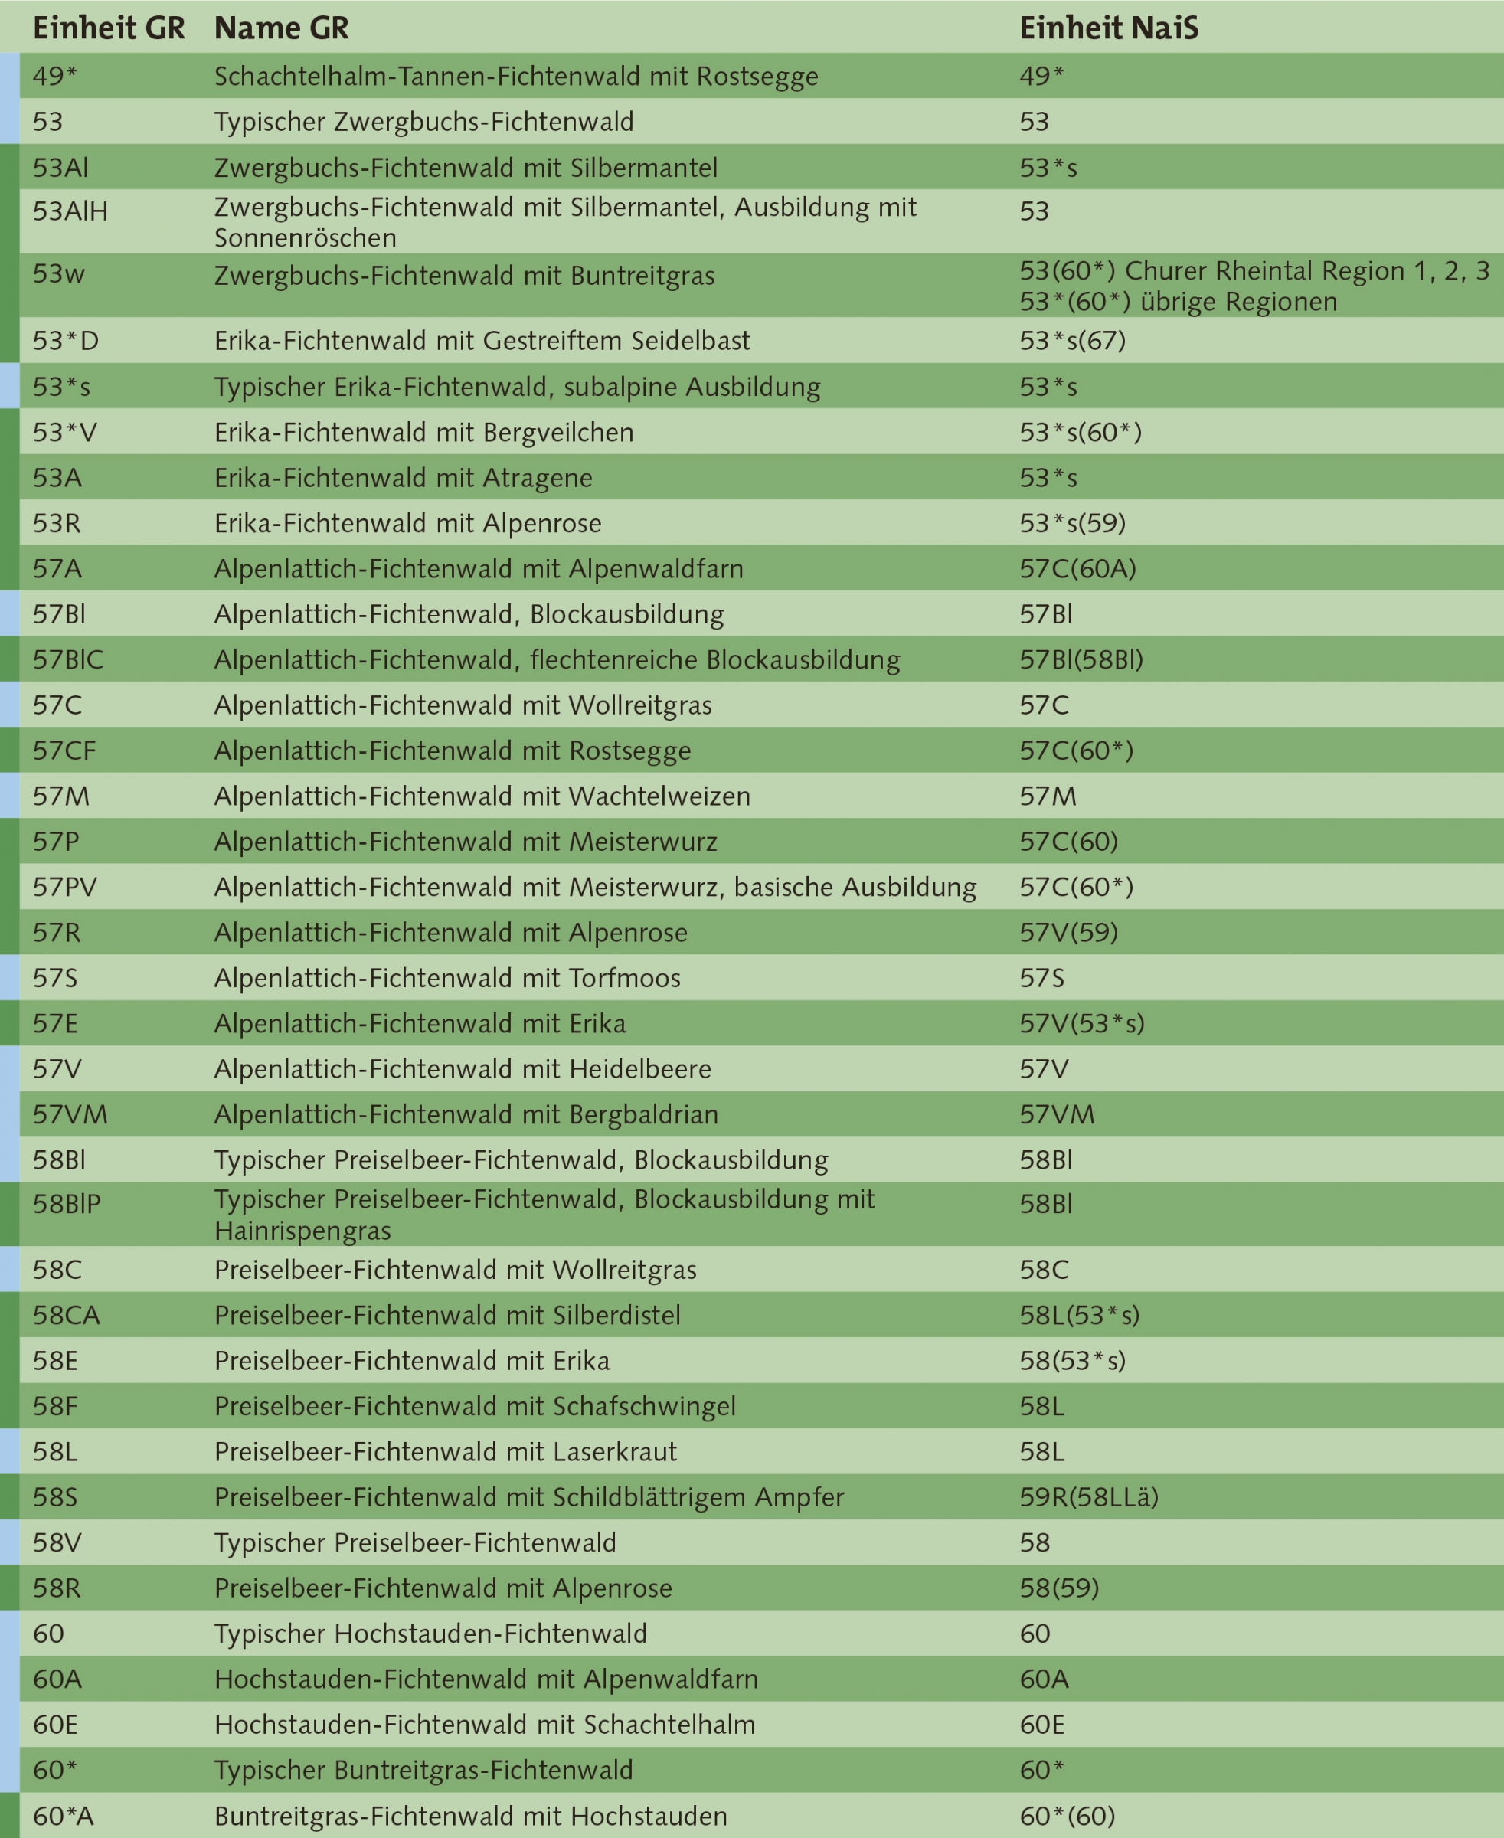Click NaiS cell '58L(53*s)'

tap(1080, 1316)
